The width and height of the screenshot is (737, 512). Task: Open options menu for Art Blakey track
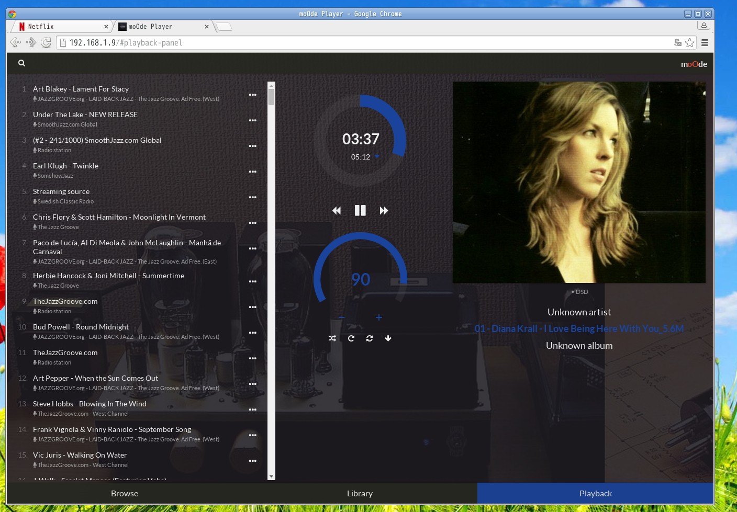[x=253, y=95]
